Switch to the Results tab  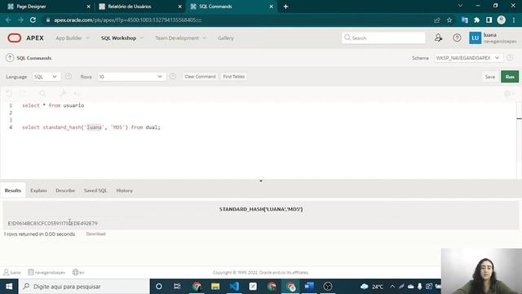coord(13,190)
